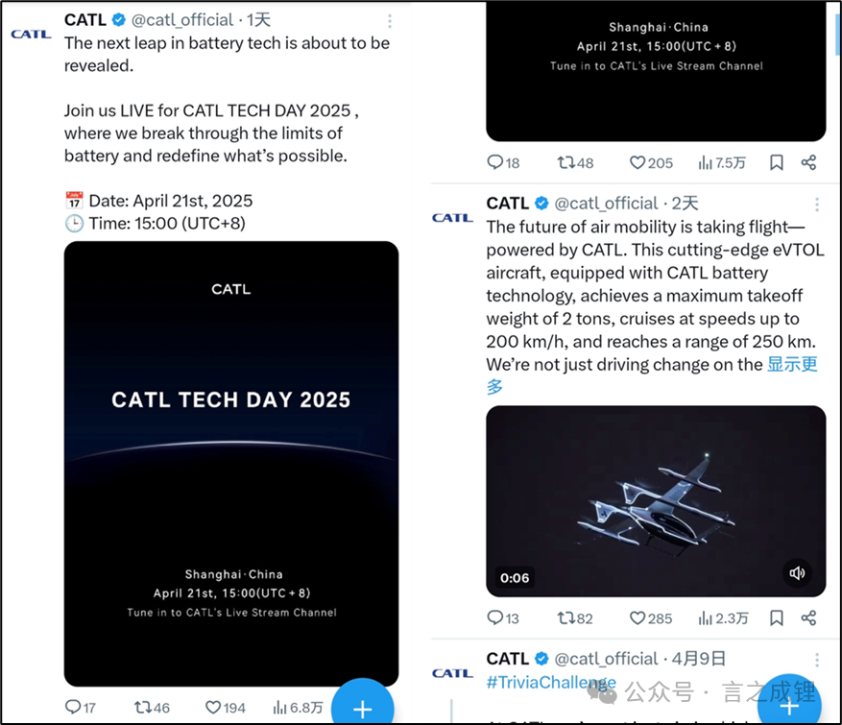Screen dimensions: 842x725
Task: Bookmark the top-right tweet beside 7.5万 views
Action: [x=777, y=162]
